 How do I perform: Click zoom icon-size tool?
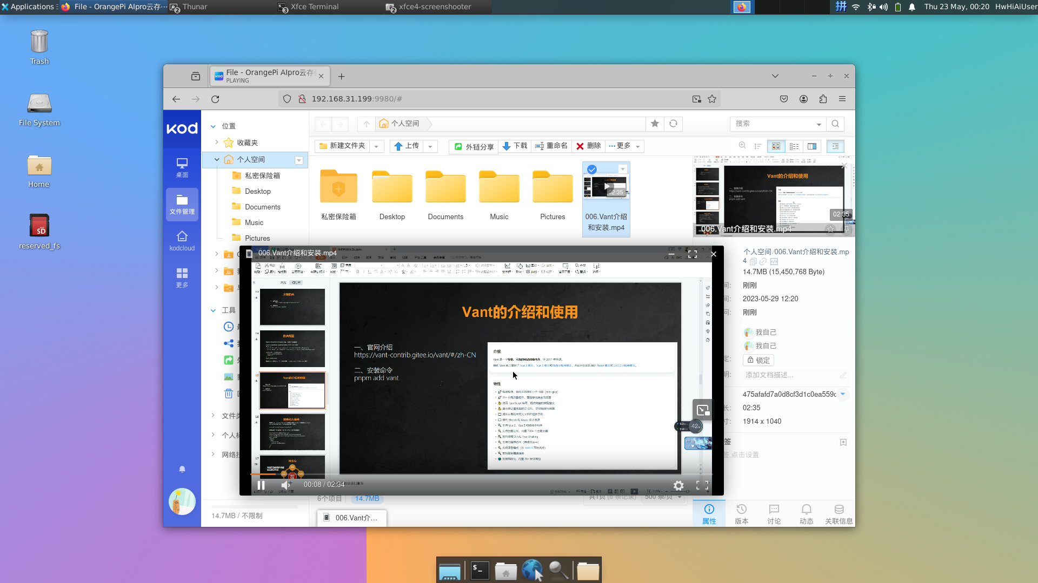pyautogui.click(x=742, y=146)
